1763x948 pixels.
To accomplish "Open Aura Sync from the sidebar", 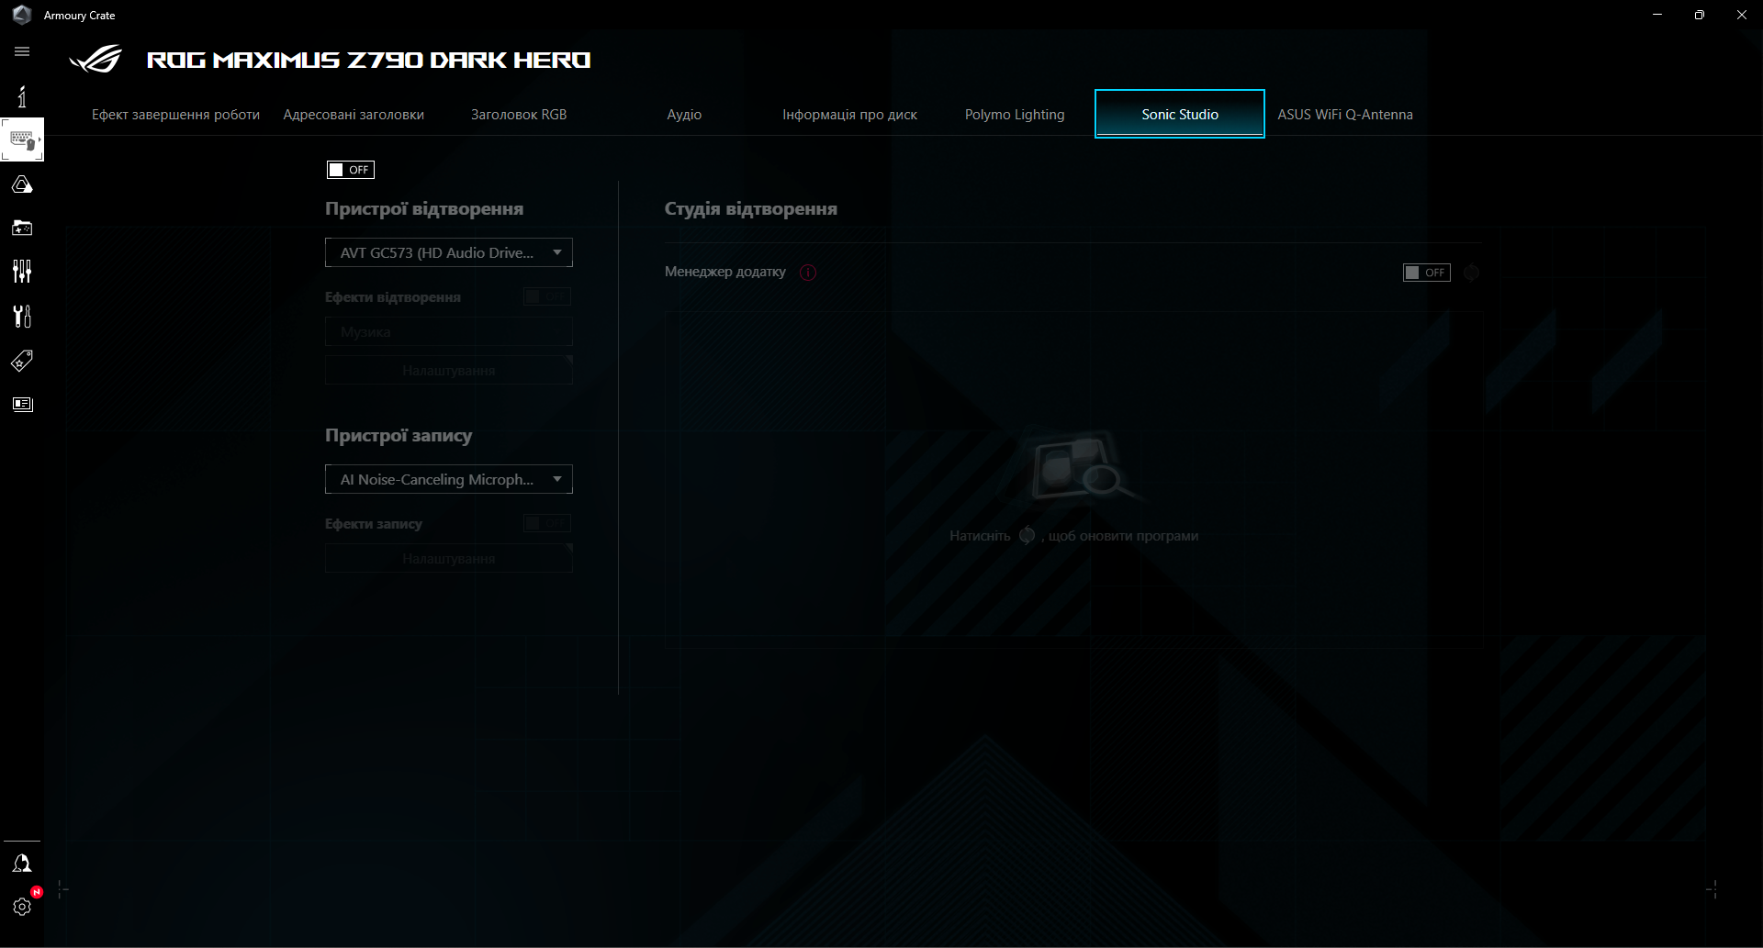I will coord(21,184).
